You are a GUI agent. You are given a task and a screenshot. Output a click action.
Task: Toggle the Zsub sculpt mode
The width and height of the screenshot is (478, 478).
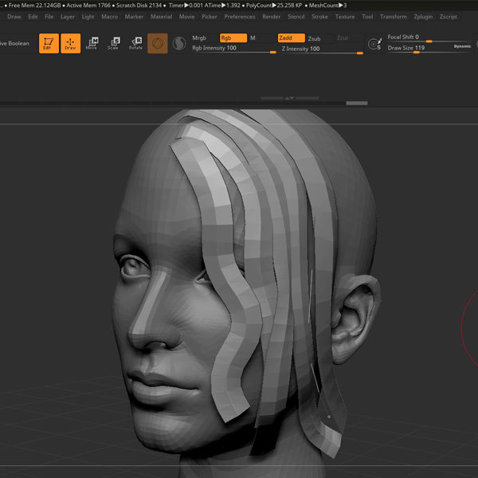[x=315, y=37]
